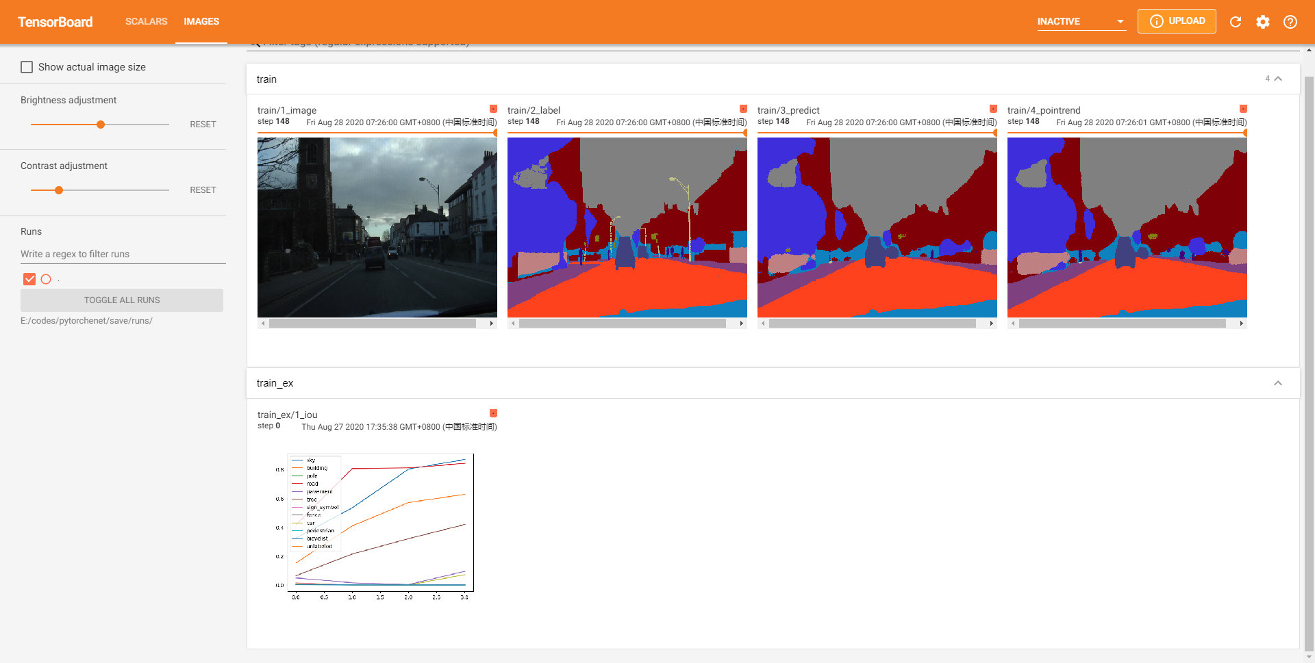Image resolution: width=1315 pixels, height=663 pixels.
Task: Click the train/3_predict title text
Action: [788, 110]
